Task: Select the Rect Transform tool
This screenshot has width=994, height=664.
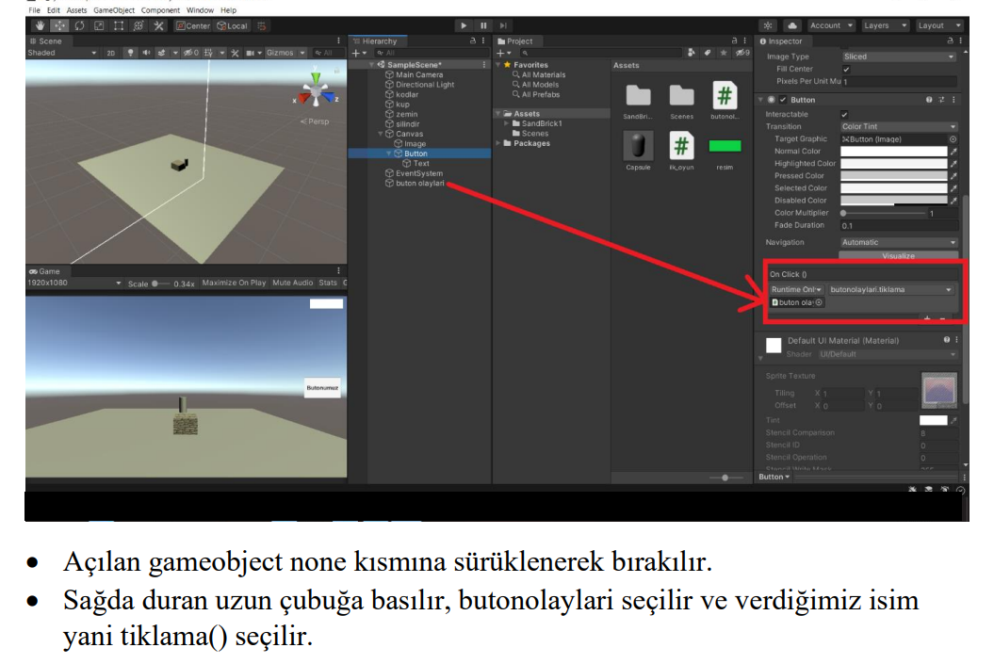Action: pos(119,25)
